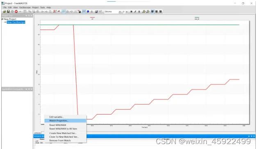Pin the Application Commands panel
Screen dimensions: 257x149
pos(29,89)
